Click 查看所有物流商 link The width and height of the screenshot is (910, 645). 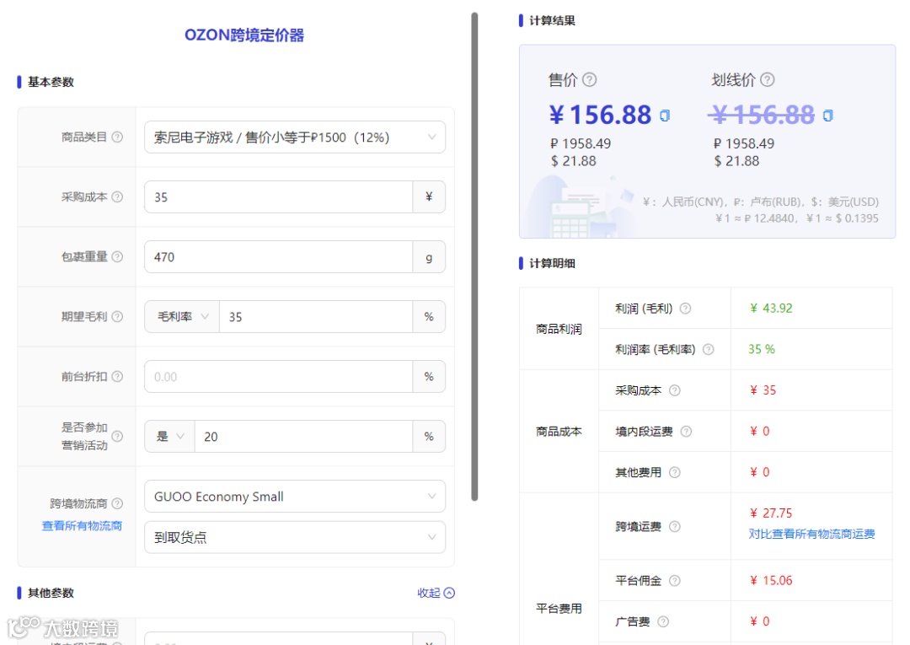tap(82, 526)
